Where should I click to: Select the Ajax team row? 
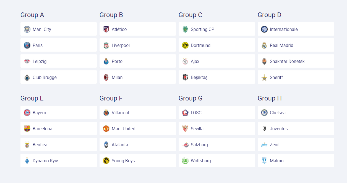[195, 61]
